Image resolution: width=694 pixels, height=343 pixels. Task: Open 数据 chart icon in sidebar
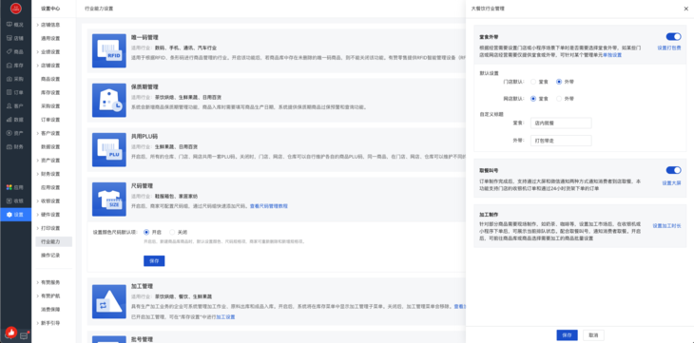(10, 120)
